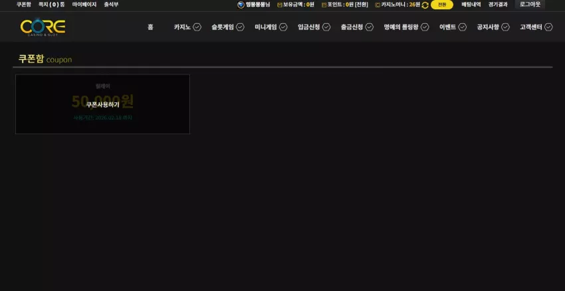Open the 쪽지 ( 0 ) 통 messages link
Image resolution: width=565 pixels, height=291 pixels.
click(52, 5)
